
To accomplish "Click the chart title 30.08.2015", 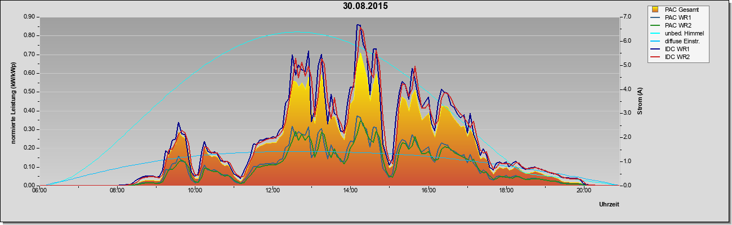I will tap(365, 6).
